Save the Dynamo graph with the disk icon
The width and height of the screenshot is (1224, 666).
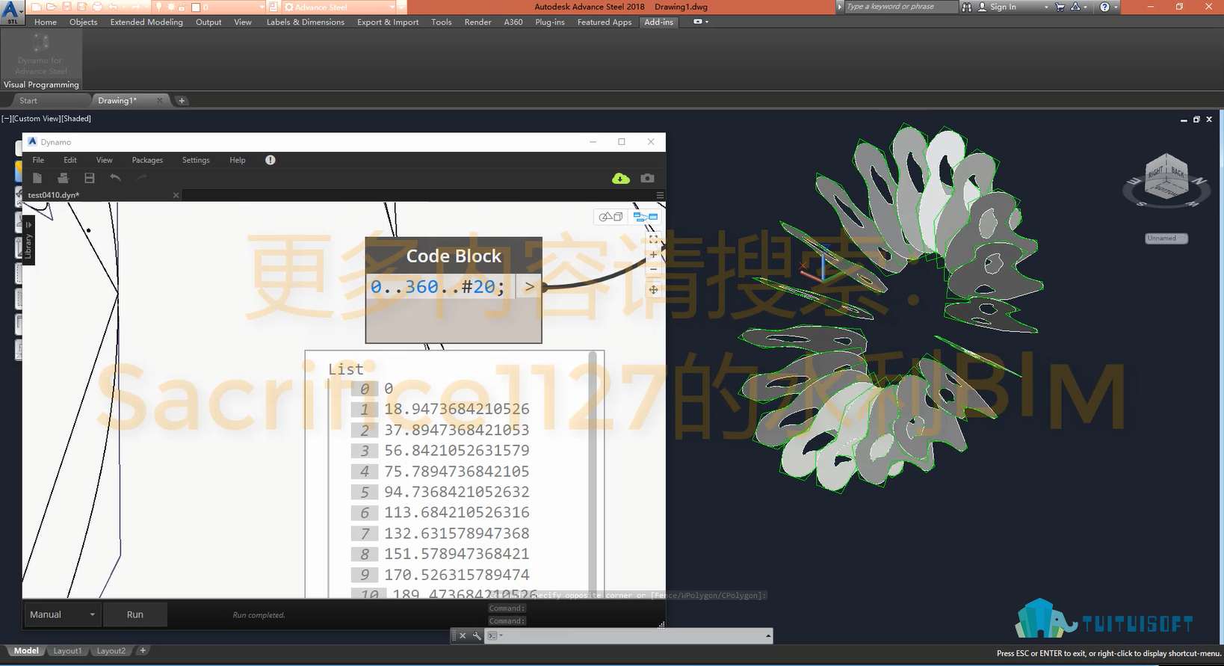click(90, 178)
